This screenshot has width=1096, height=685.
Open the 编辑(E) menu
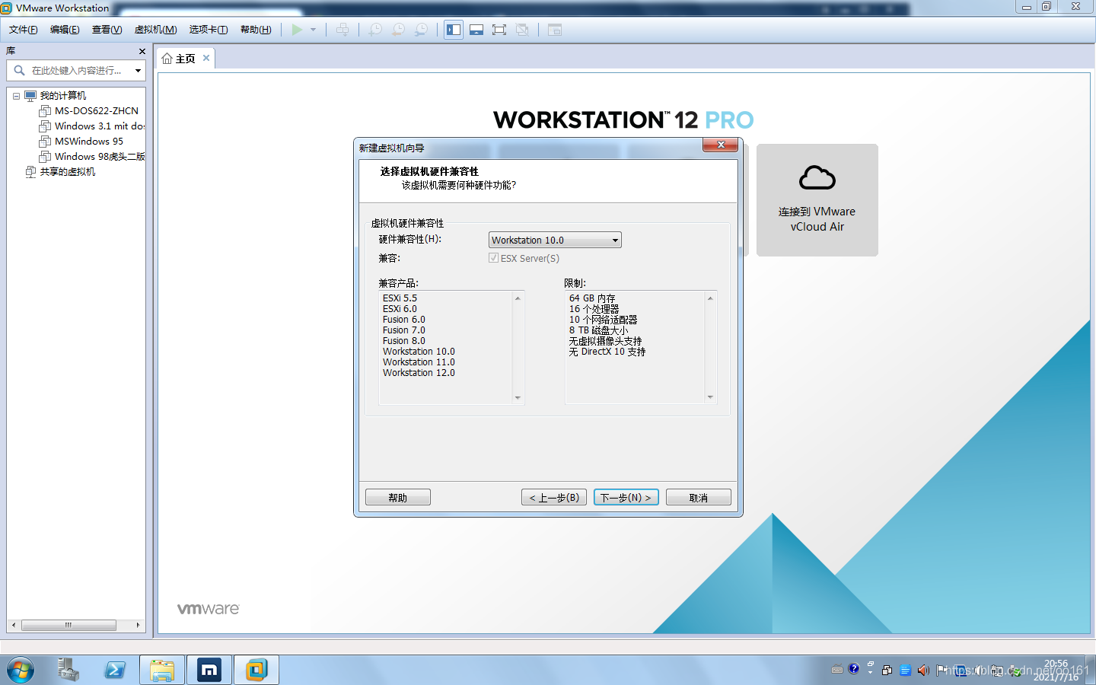point(65,30)
